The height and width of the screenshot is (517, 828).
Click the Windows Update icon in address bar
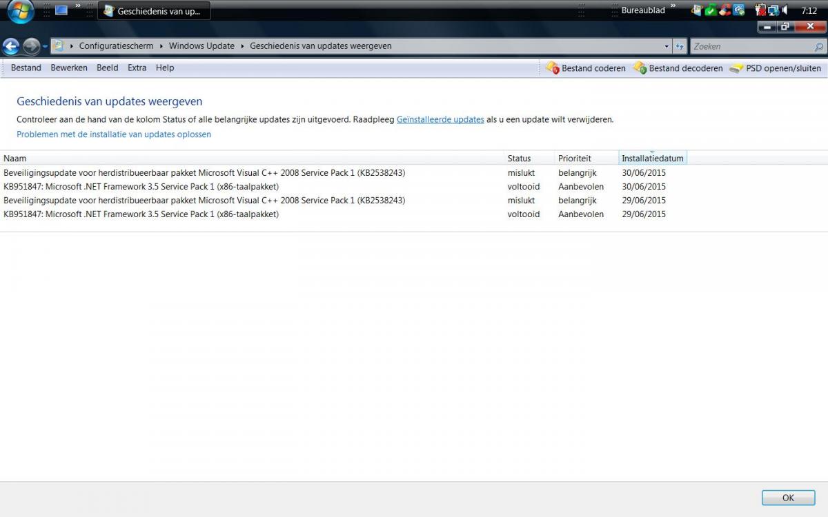click(x=59, y=46)
